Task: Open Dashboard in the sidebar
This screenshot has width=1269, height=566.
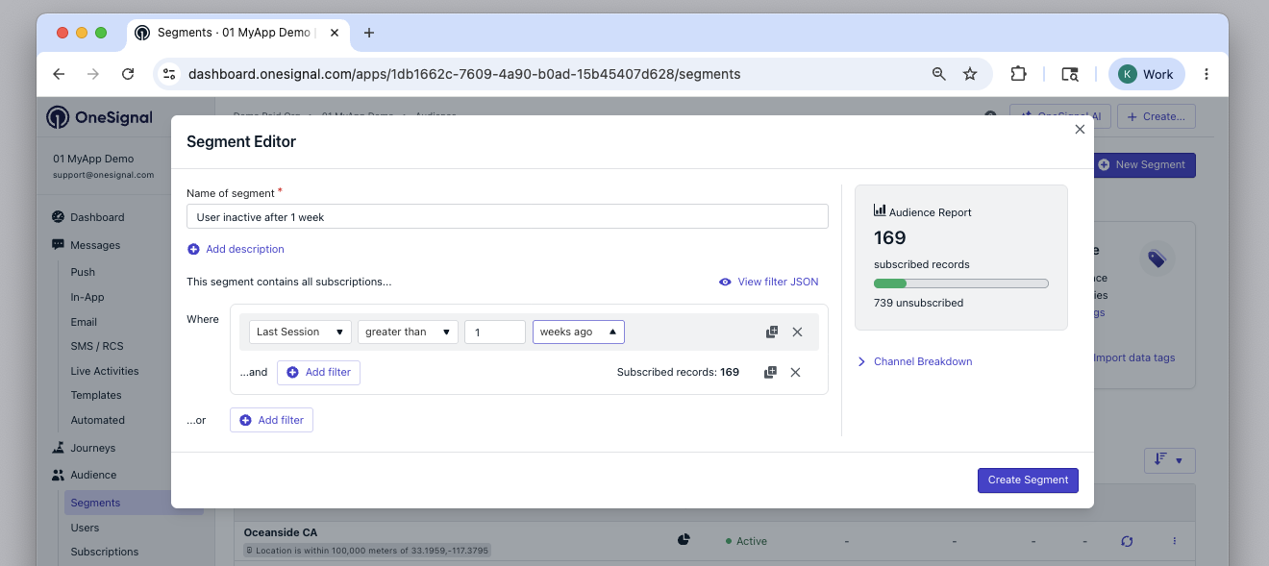Action: (x=96, y=217)
